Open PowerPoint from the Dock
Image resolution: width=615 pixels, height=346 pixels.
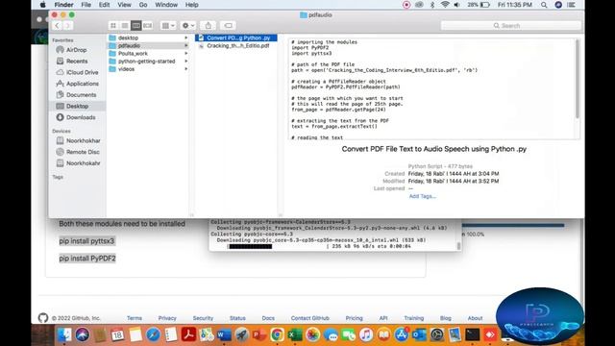(259, 334)
